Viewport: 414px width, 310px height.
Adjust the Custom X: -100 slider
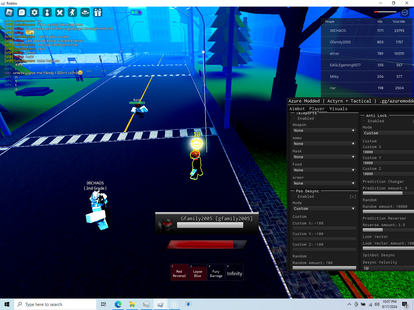[324, 228]
